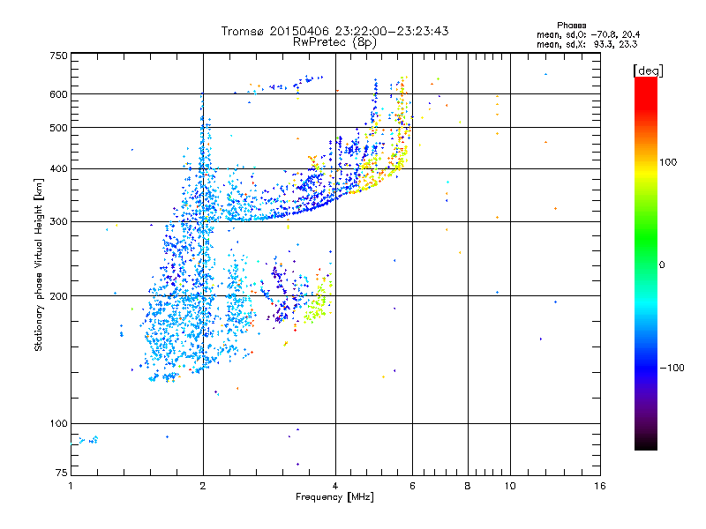Click the x-axis '2' tick label
706x529 pixels.
coord(203,486)
